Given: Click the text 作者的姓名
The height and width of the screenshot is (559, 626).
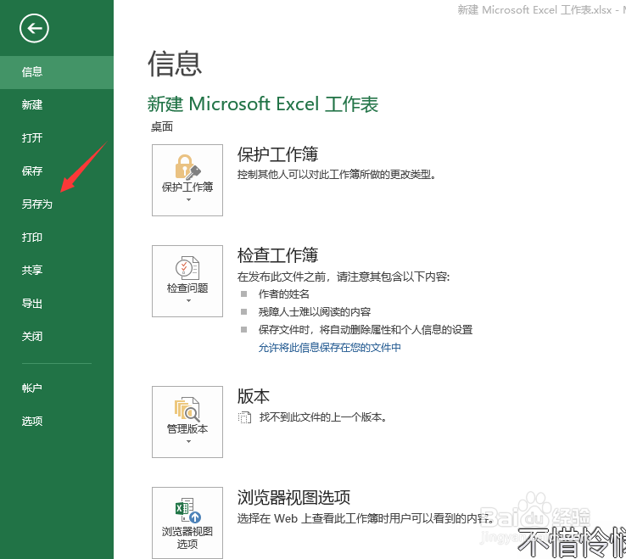Looking at the screenshot, I should pos(284,294).
